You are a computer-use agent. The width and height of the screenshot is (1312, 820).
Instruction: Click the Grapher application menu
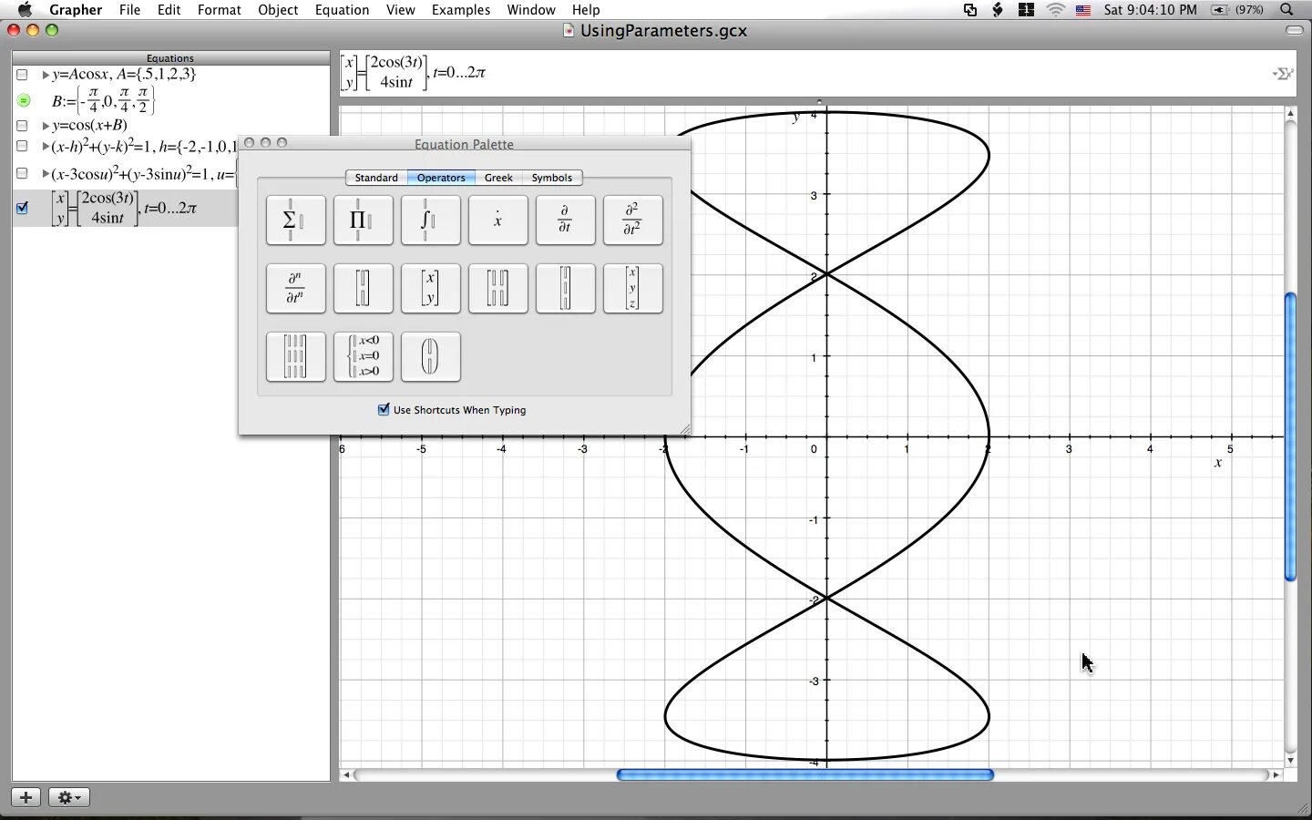76,10
